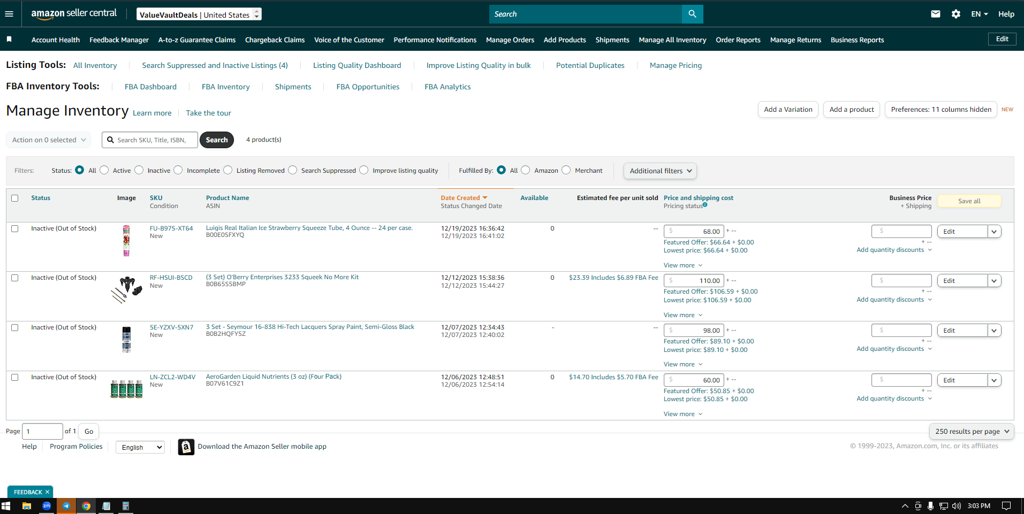Viewport: 1024px width, 514px height.
Task: Choose the Active status filter radio
Action: pos(104,170)
